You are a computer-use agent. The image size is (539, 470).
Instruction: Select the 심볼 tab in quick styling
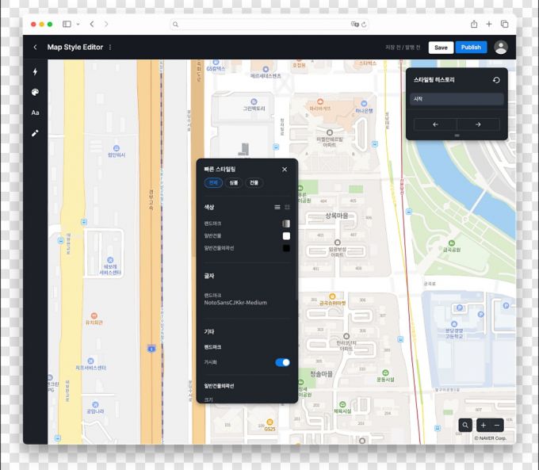[233, 183]
